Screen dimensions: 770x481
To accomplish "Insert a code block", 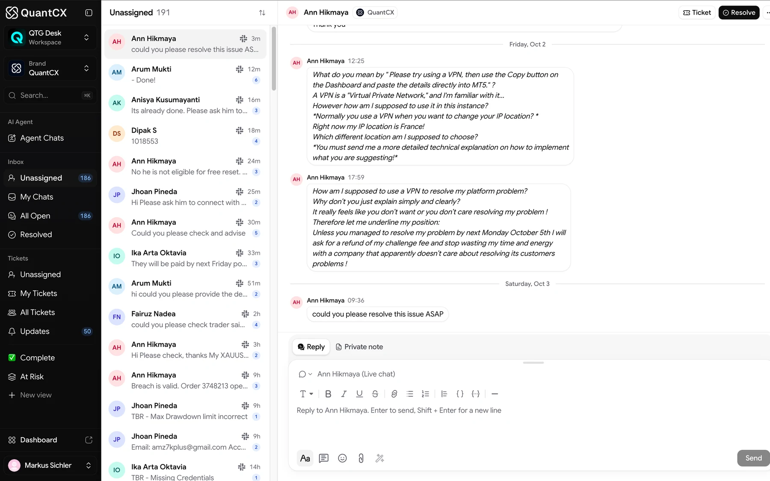I will pyautogui.click(x=476, y=394).
